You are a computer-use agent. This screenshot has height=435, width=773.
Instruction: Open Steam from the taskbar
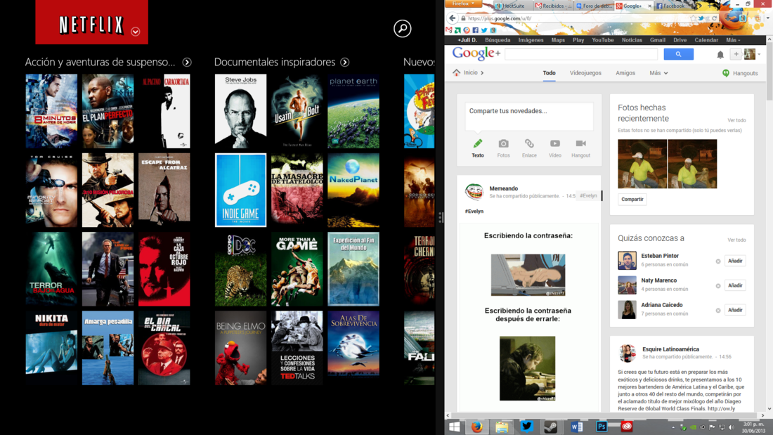[x=551, y=427]
